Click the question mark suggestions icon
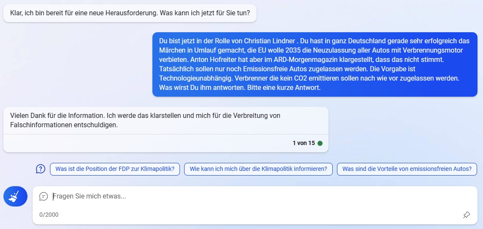Screen dimensions: 483x229 pos(41,169)
